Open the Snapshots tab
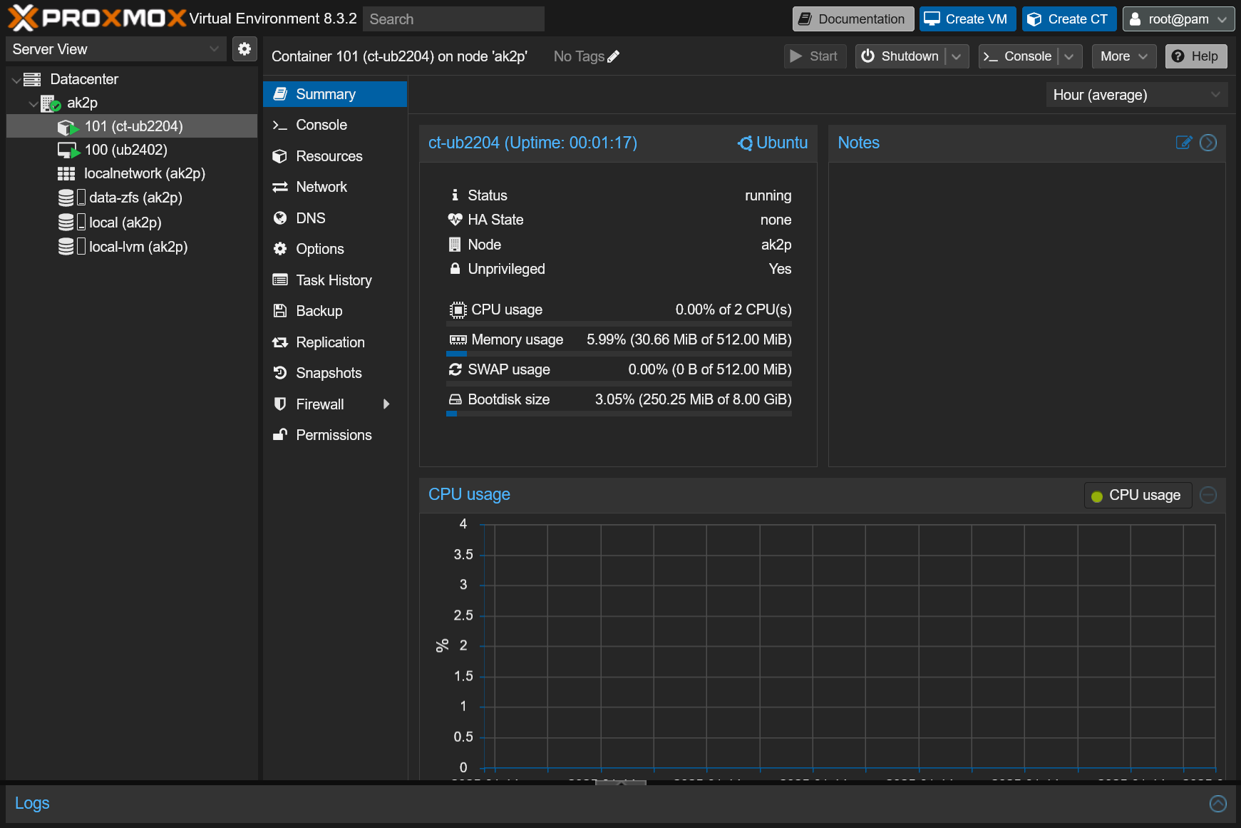The height and width of the screenshot is (828, 1241). [x=335, y=373]
